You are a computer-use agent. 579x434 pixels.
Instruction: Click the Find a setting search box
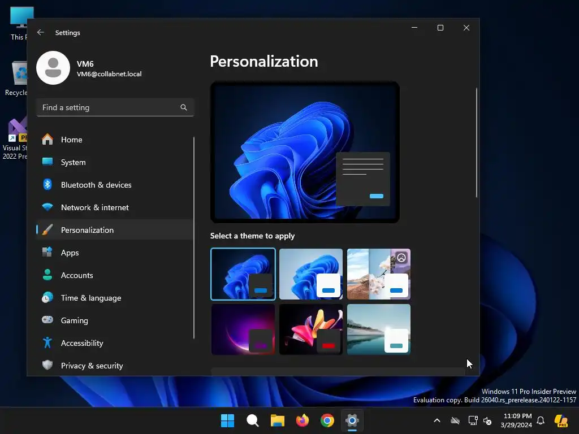pyautogui.click(x=115, y=107)
